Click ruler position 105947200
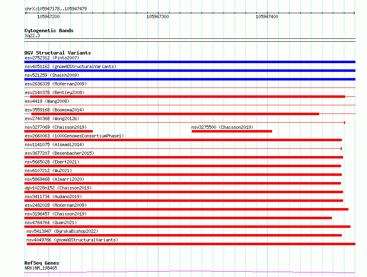This screenshot has width=367, height=277. point(48,17)
